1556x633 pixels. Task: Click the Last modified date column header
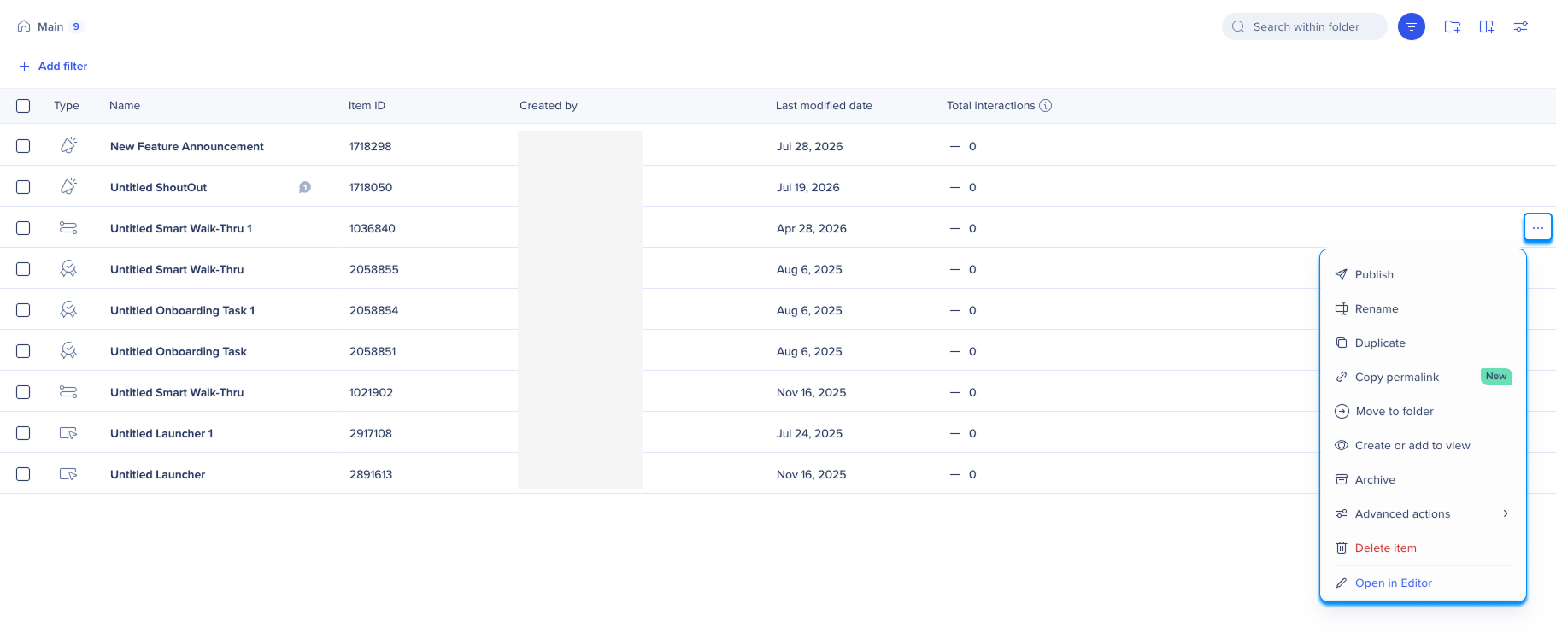point(824,106)
